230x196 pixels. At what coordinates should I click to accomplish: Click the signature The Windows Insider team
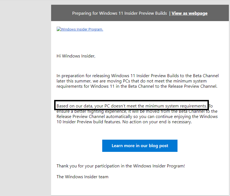coord(82,177)
